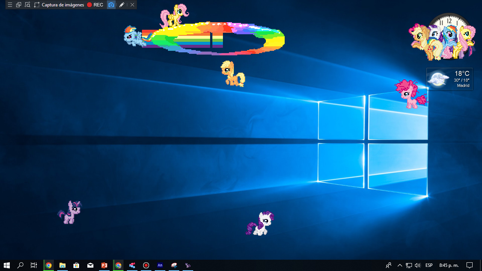
Task: Close the capture toolbar
Action: [x=133, y=5]
